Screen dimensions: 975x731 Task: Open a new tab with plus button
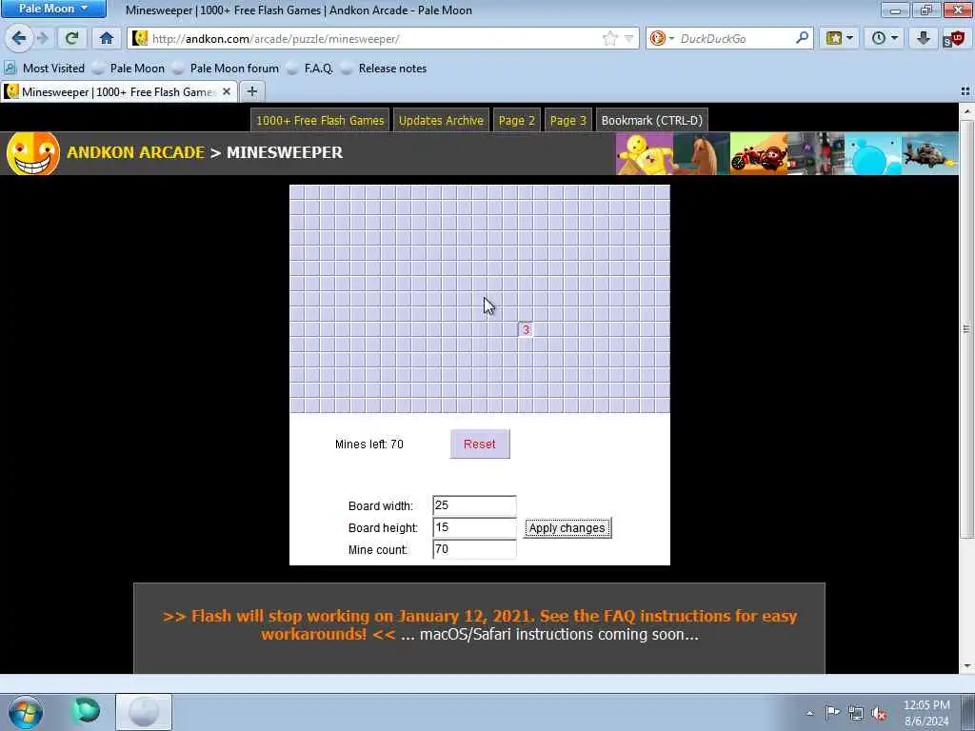tap(251, 92)
